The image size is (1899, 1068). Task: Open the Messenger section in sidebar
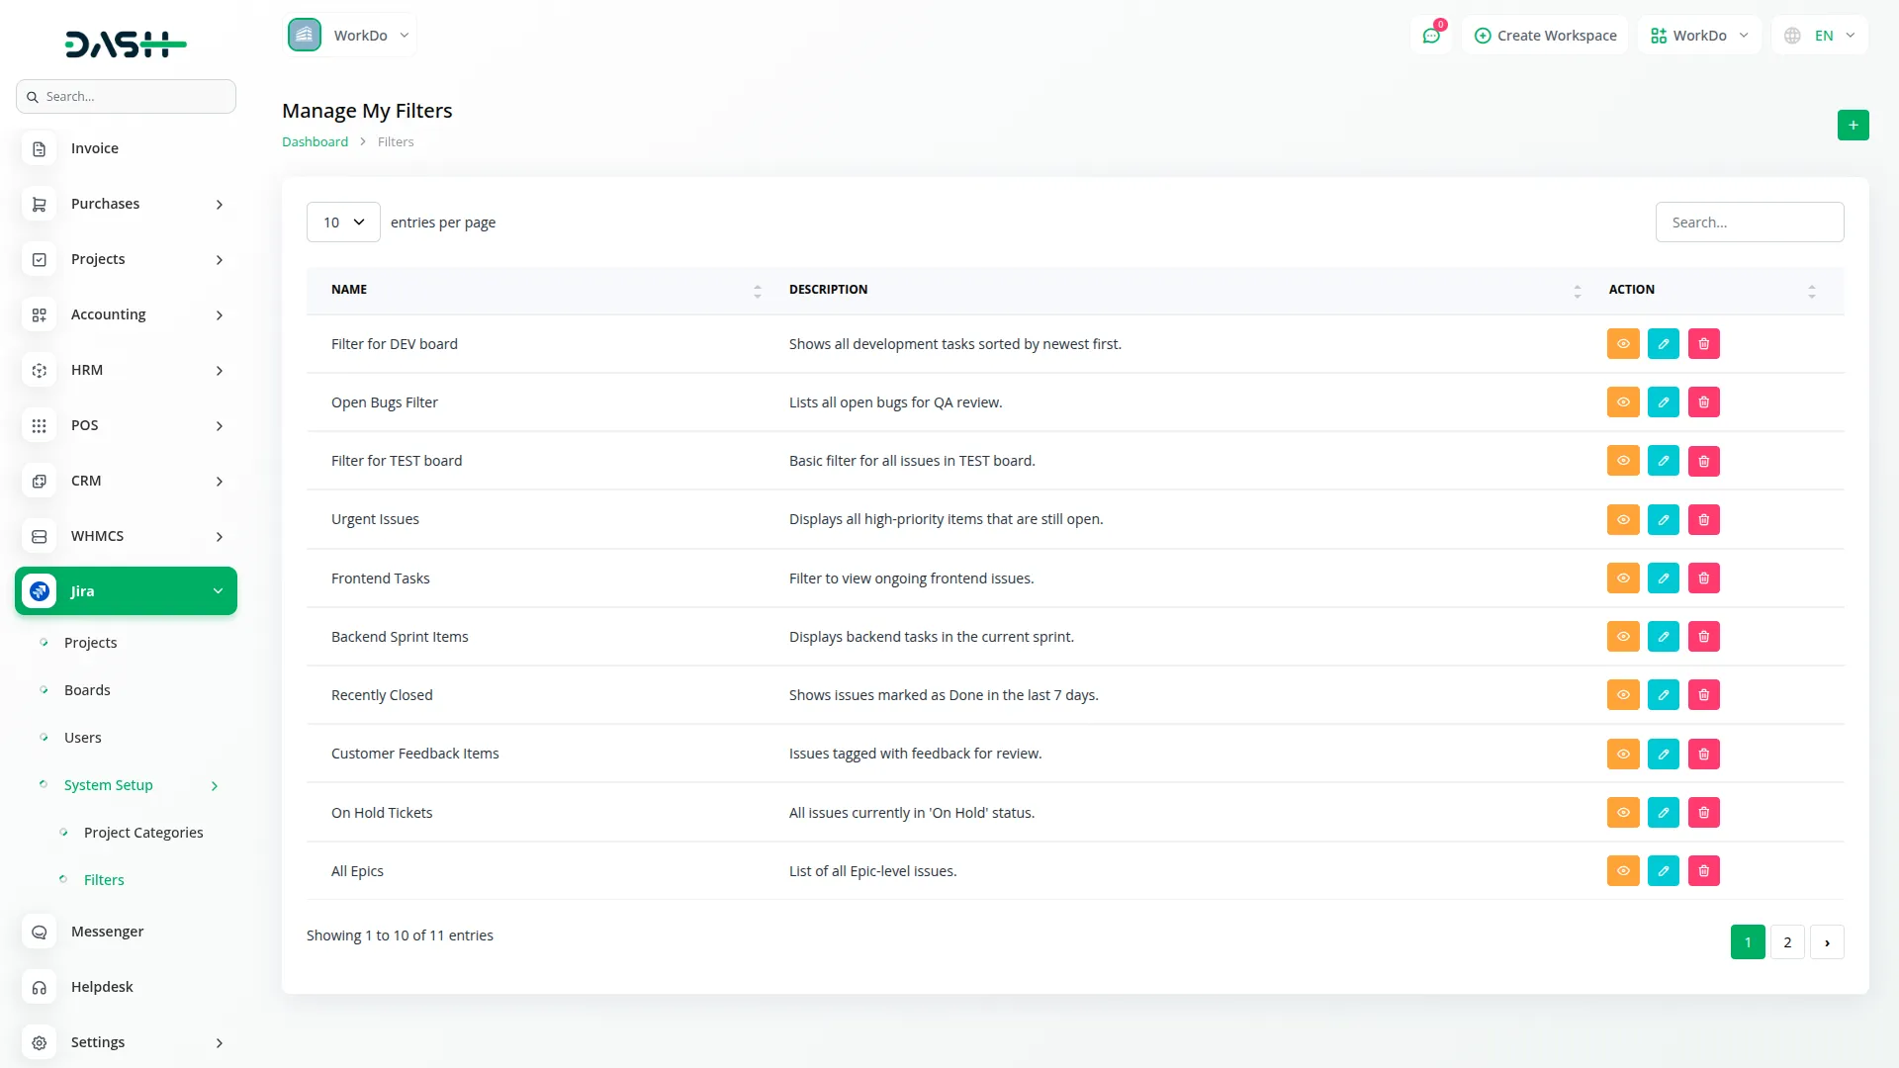[x=106, y=931]
